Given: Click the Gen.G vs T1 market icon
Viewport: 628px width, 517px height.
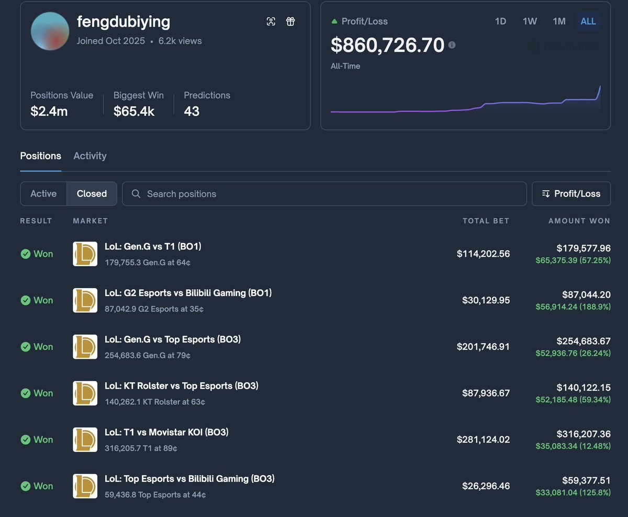Looking at the screenshot, I should [x=85, y=254].
